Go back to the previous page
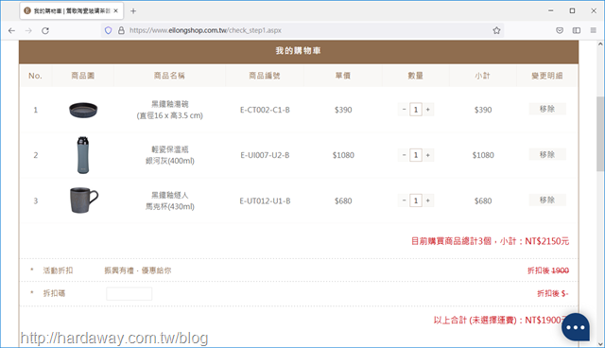Viewport: 605px width, 348px height. click(x=11, y=30)
